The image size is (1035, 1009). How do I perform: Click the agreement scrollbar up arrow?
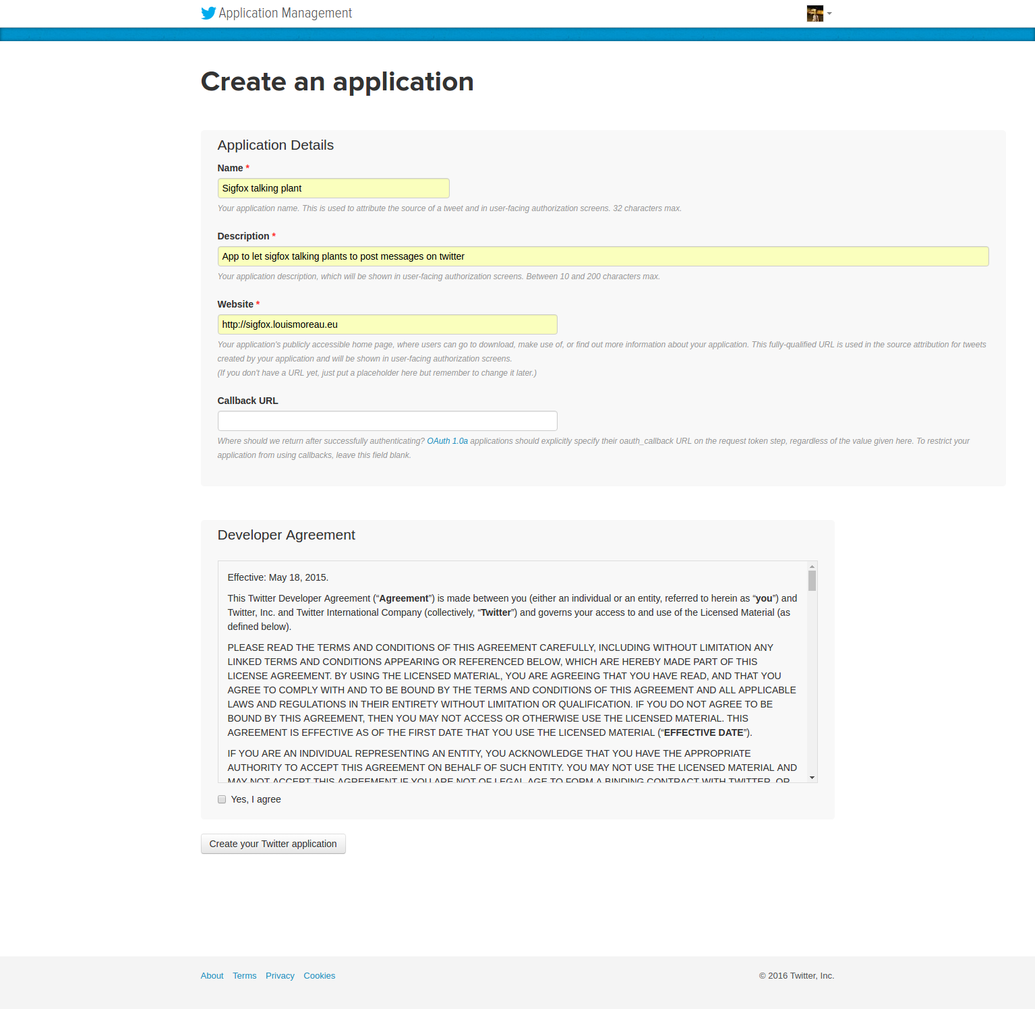click(812, 566)
